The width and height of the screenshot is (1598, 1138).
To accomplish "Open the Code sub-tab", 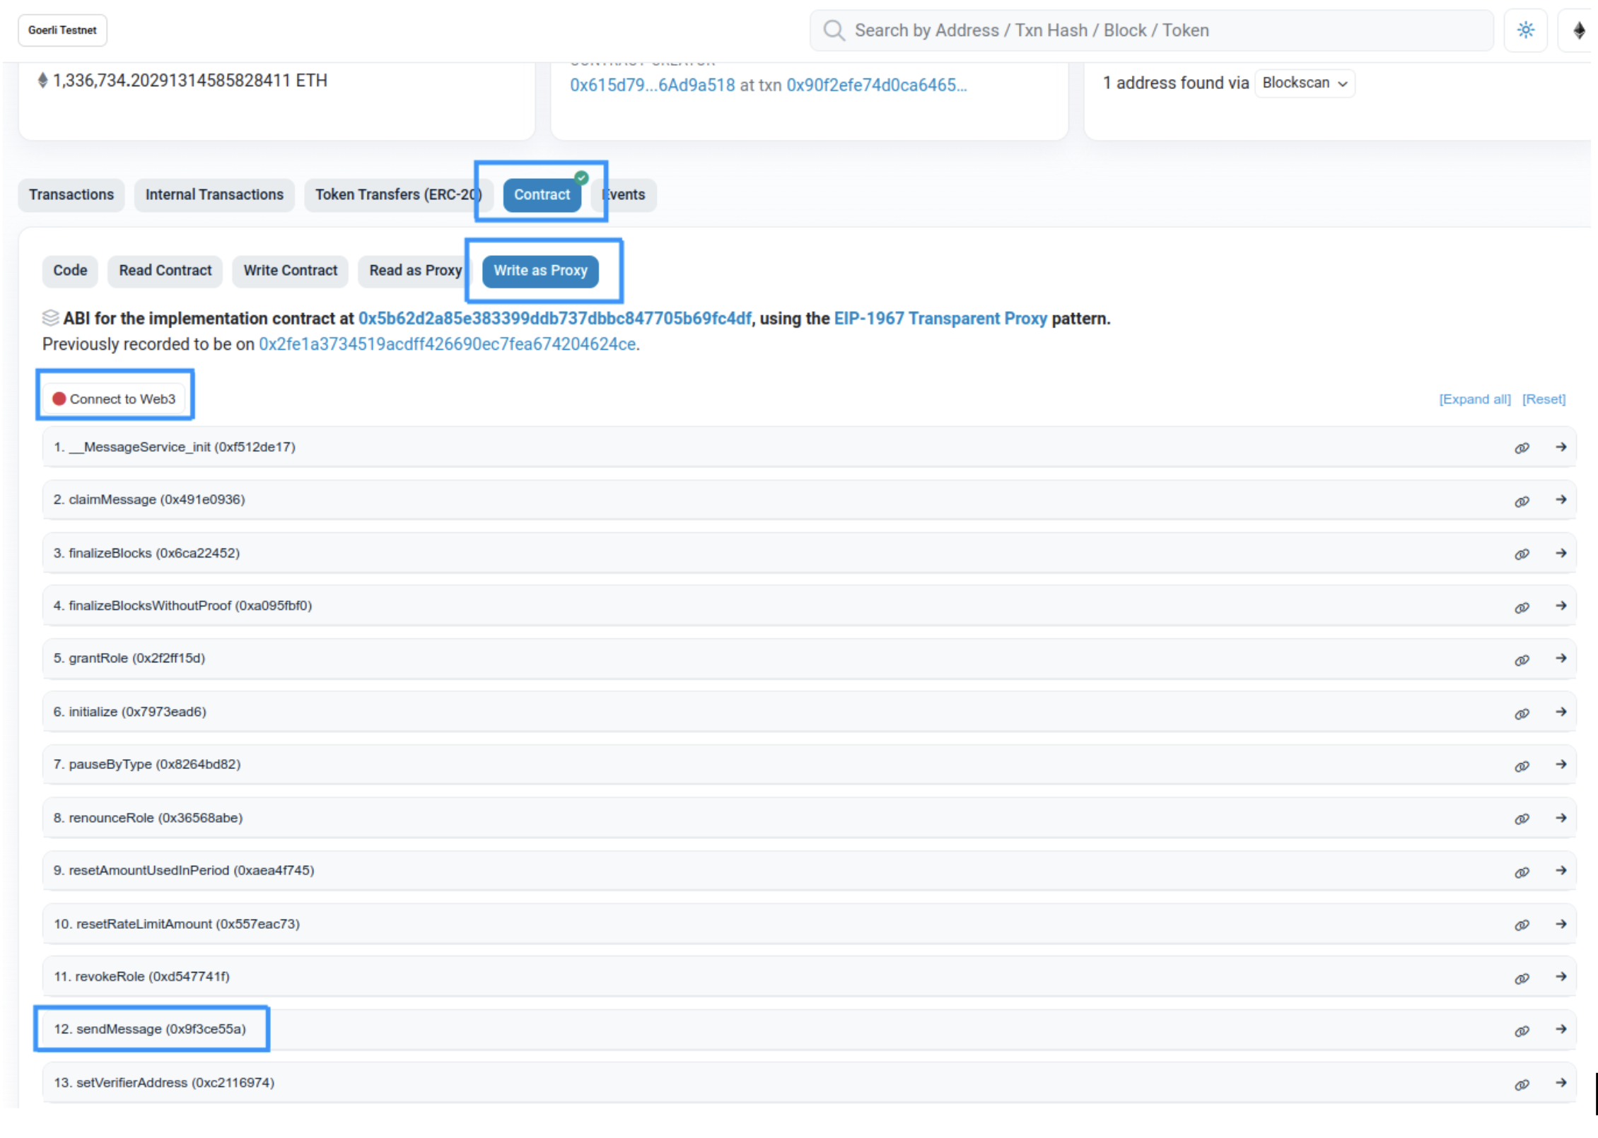I will pos(70,271).
